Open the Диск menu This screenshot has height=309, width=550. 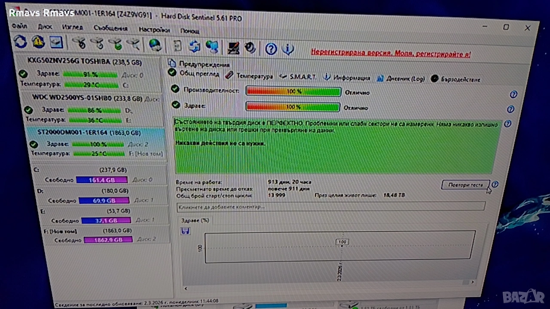[45, 27]
